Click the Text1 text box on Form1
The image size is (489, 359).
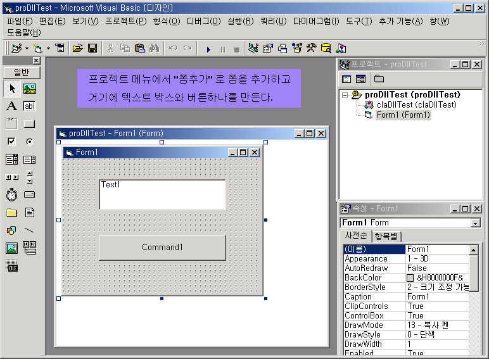coord(162,194)
